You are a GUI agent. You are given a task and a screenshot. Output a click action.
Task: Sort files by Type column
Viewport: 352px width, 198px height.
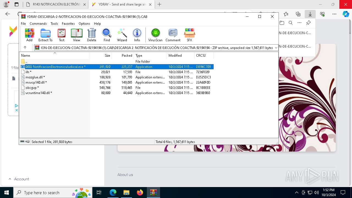click(150, 56)
